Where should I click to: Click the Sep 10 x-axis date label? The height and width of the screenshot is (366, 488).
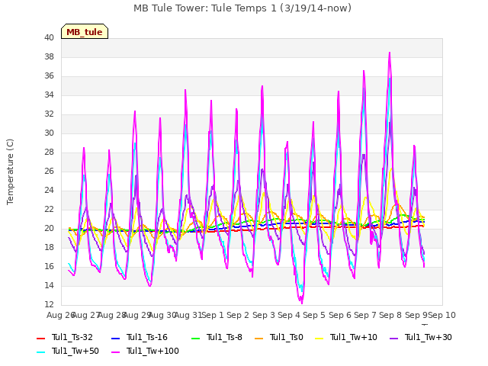(442, 315)
